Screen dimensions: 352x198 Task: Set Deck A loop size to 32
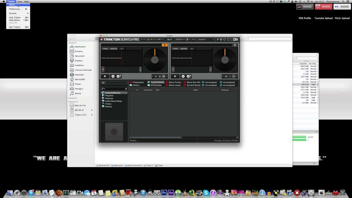tap(164, 76)
